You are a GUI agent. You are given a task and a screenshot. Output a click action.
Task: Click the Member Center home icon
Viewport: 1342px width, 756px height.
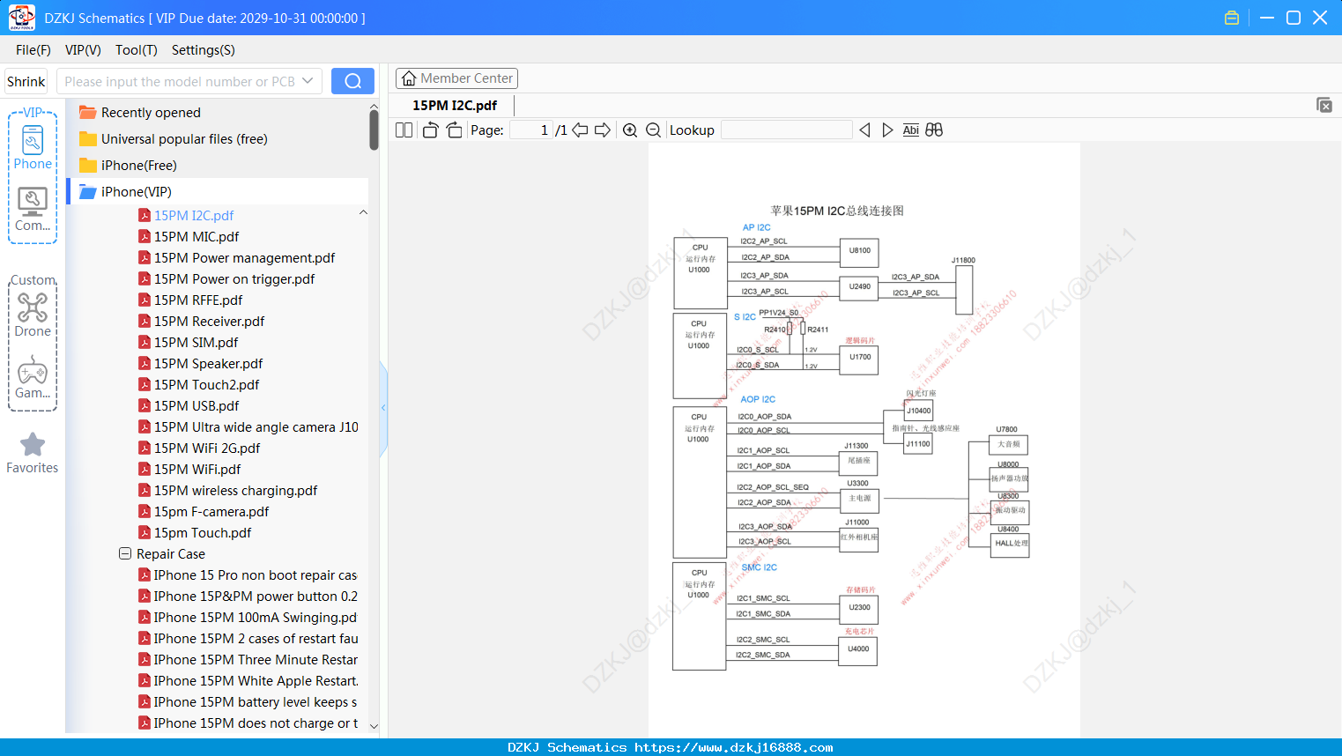coord(409,78)
